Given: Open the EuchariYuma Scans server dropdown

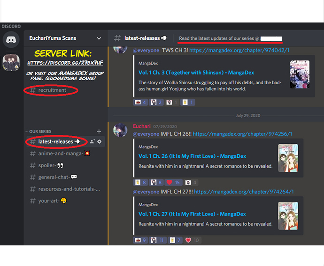Looking at the screenshot, I should coord(99,38).
